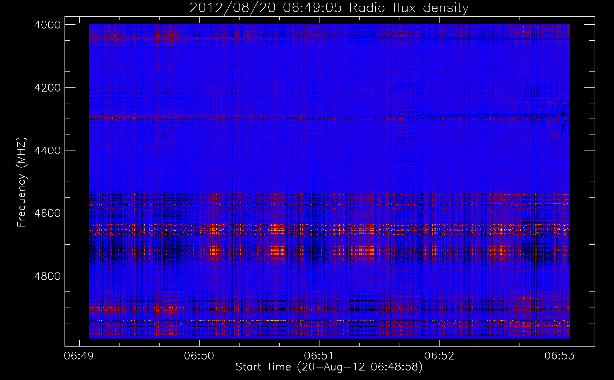Click the 'Frequency (MHZ)' axis label

tap(22, 182)
